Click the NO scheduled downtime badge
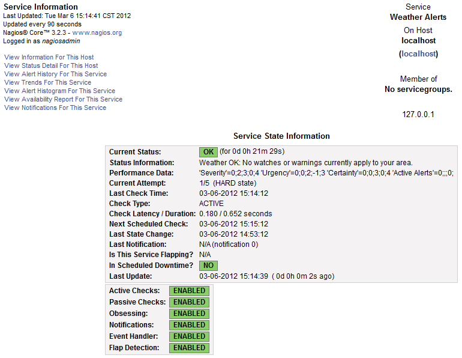 click(x=208, y=265)
